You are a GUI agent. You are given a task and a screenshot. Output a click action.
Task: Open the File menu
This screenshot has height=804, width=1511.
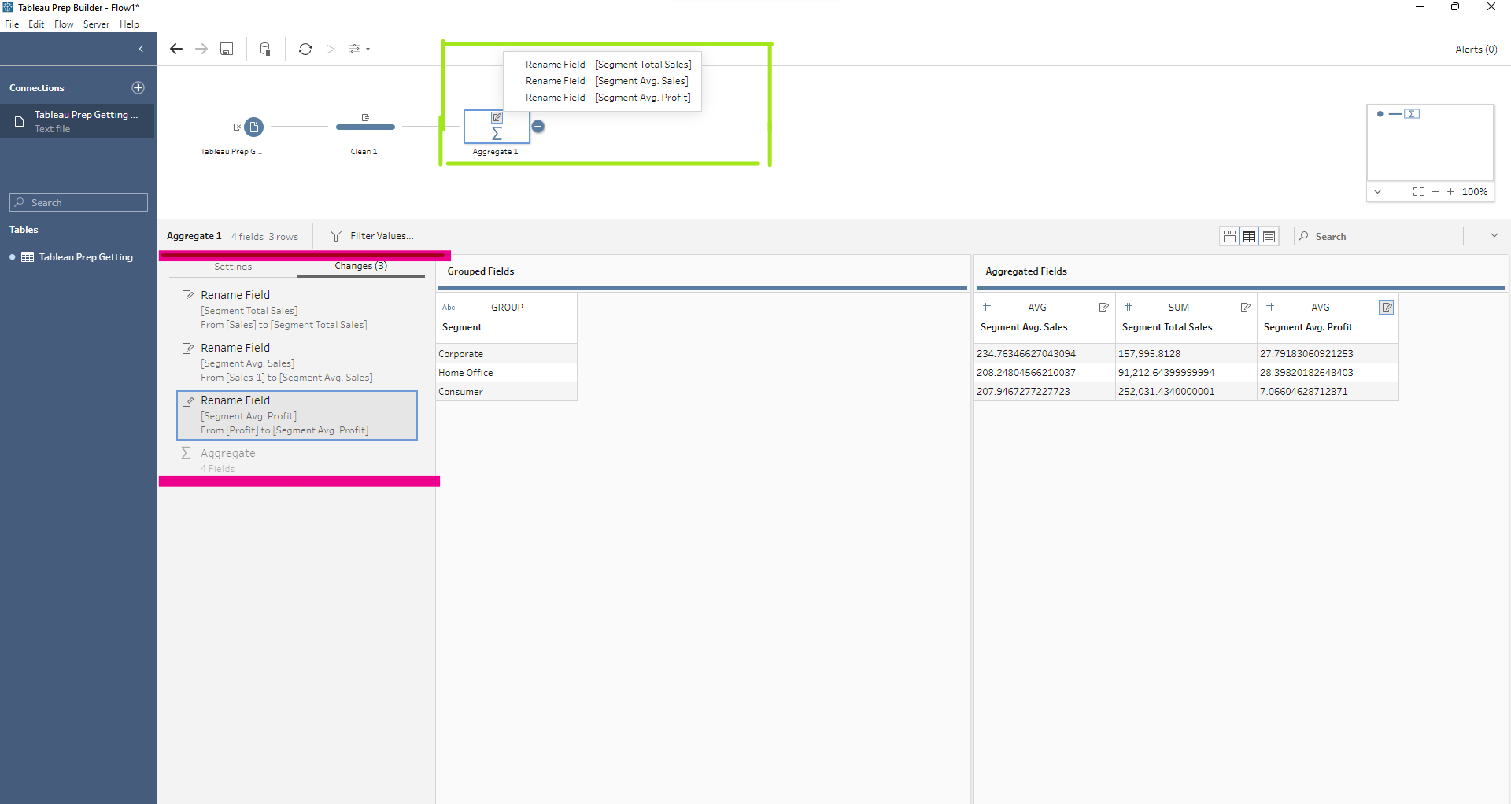tap(12, 24)
